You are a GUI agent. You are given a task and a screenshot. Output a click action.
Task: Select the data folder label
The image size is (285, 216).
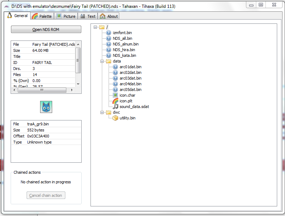(117, 61)
